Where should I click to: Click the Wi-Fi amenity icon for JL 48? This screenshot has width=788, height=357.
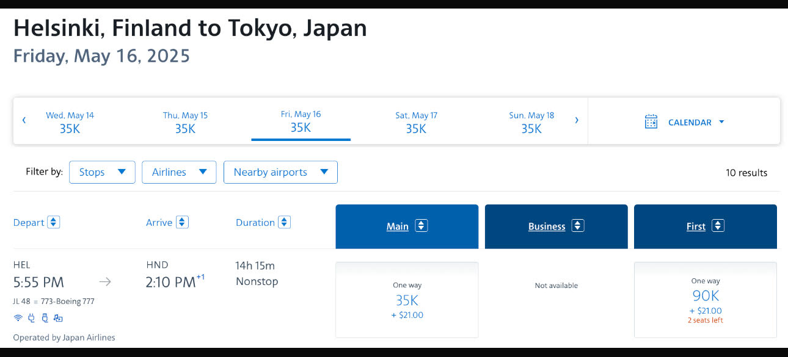(18, 318)
